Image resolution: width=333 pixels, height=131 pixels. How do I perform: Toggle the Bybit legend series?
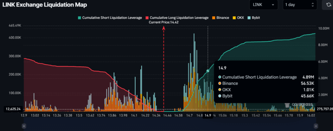(x=254, y=18)
